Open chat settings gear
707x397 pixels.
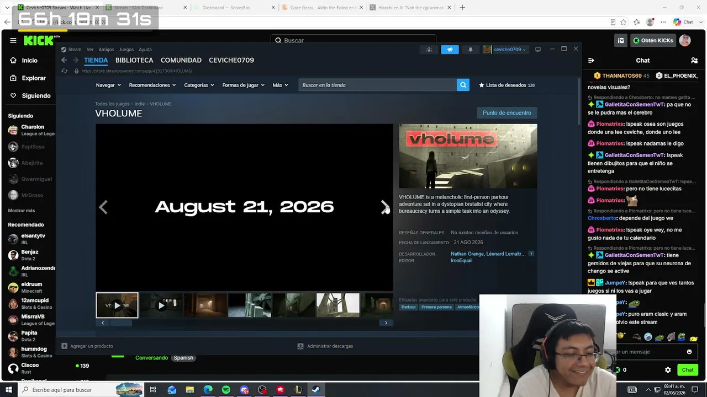(x=668, y=370)
